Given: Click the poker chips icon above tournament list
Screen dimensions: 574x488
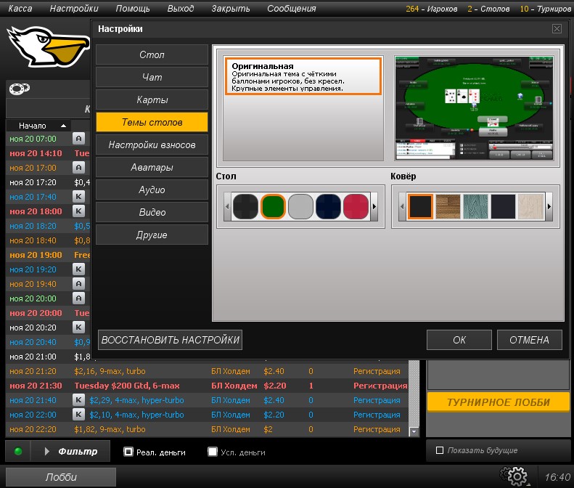Looking at the screenshot, I should click(x=20, y=89).
